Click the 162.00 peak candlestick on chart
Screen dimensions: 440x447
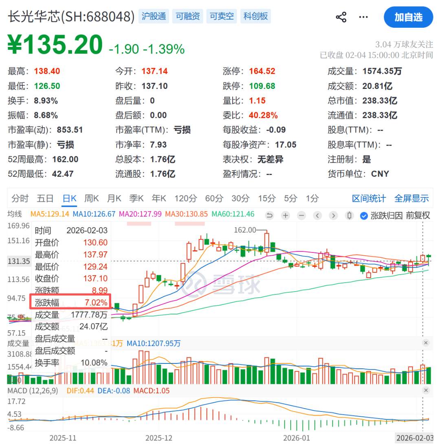[x=267, y=243]
